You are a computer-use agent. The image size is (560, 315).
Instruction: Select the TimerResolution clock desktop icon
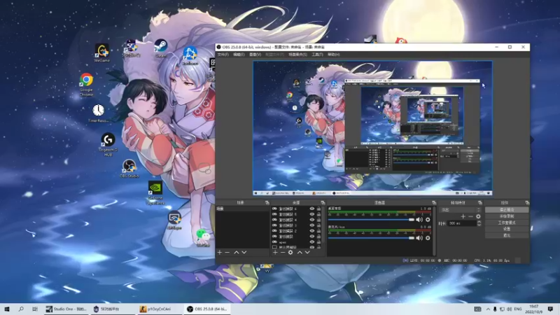click(x=98, y=113)
